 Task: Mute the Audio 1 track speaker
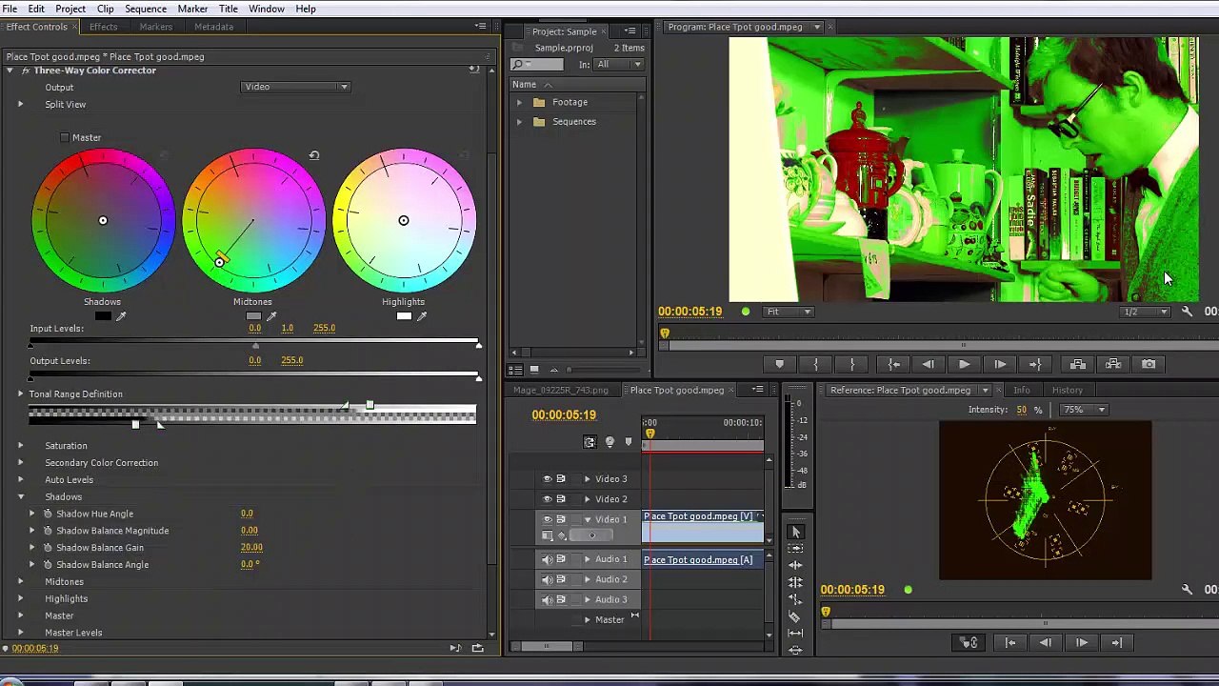(x=548, y=559)
